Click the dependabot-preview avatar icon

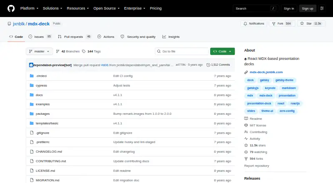31,65
